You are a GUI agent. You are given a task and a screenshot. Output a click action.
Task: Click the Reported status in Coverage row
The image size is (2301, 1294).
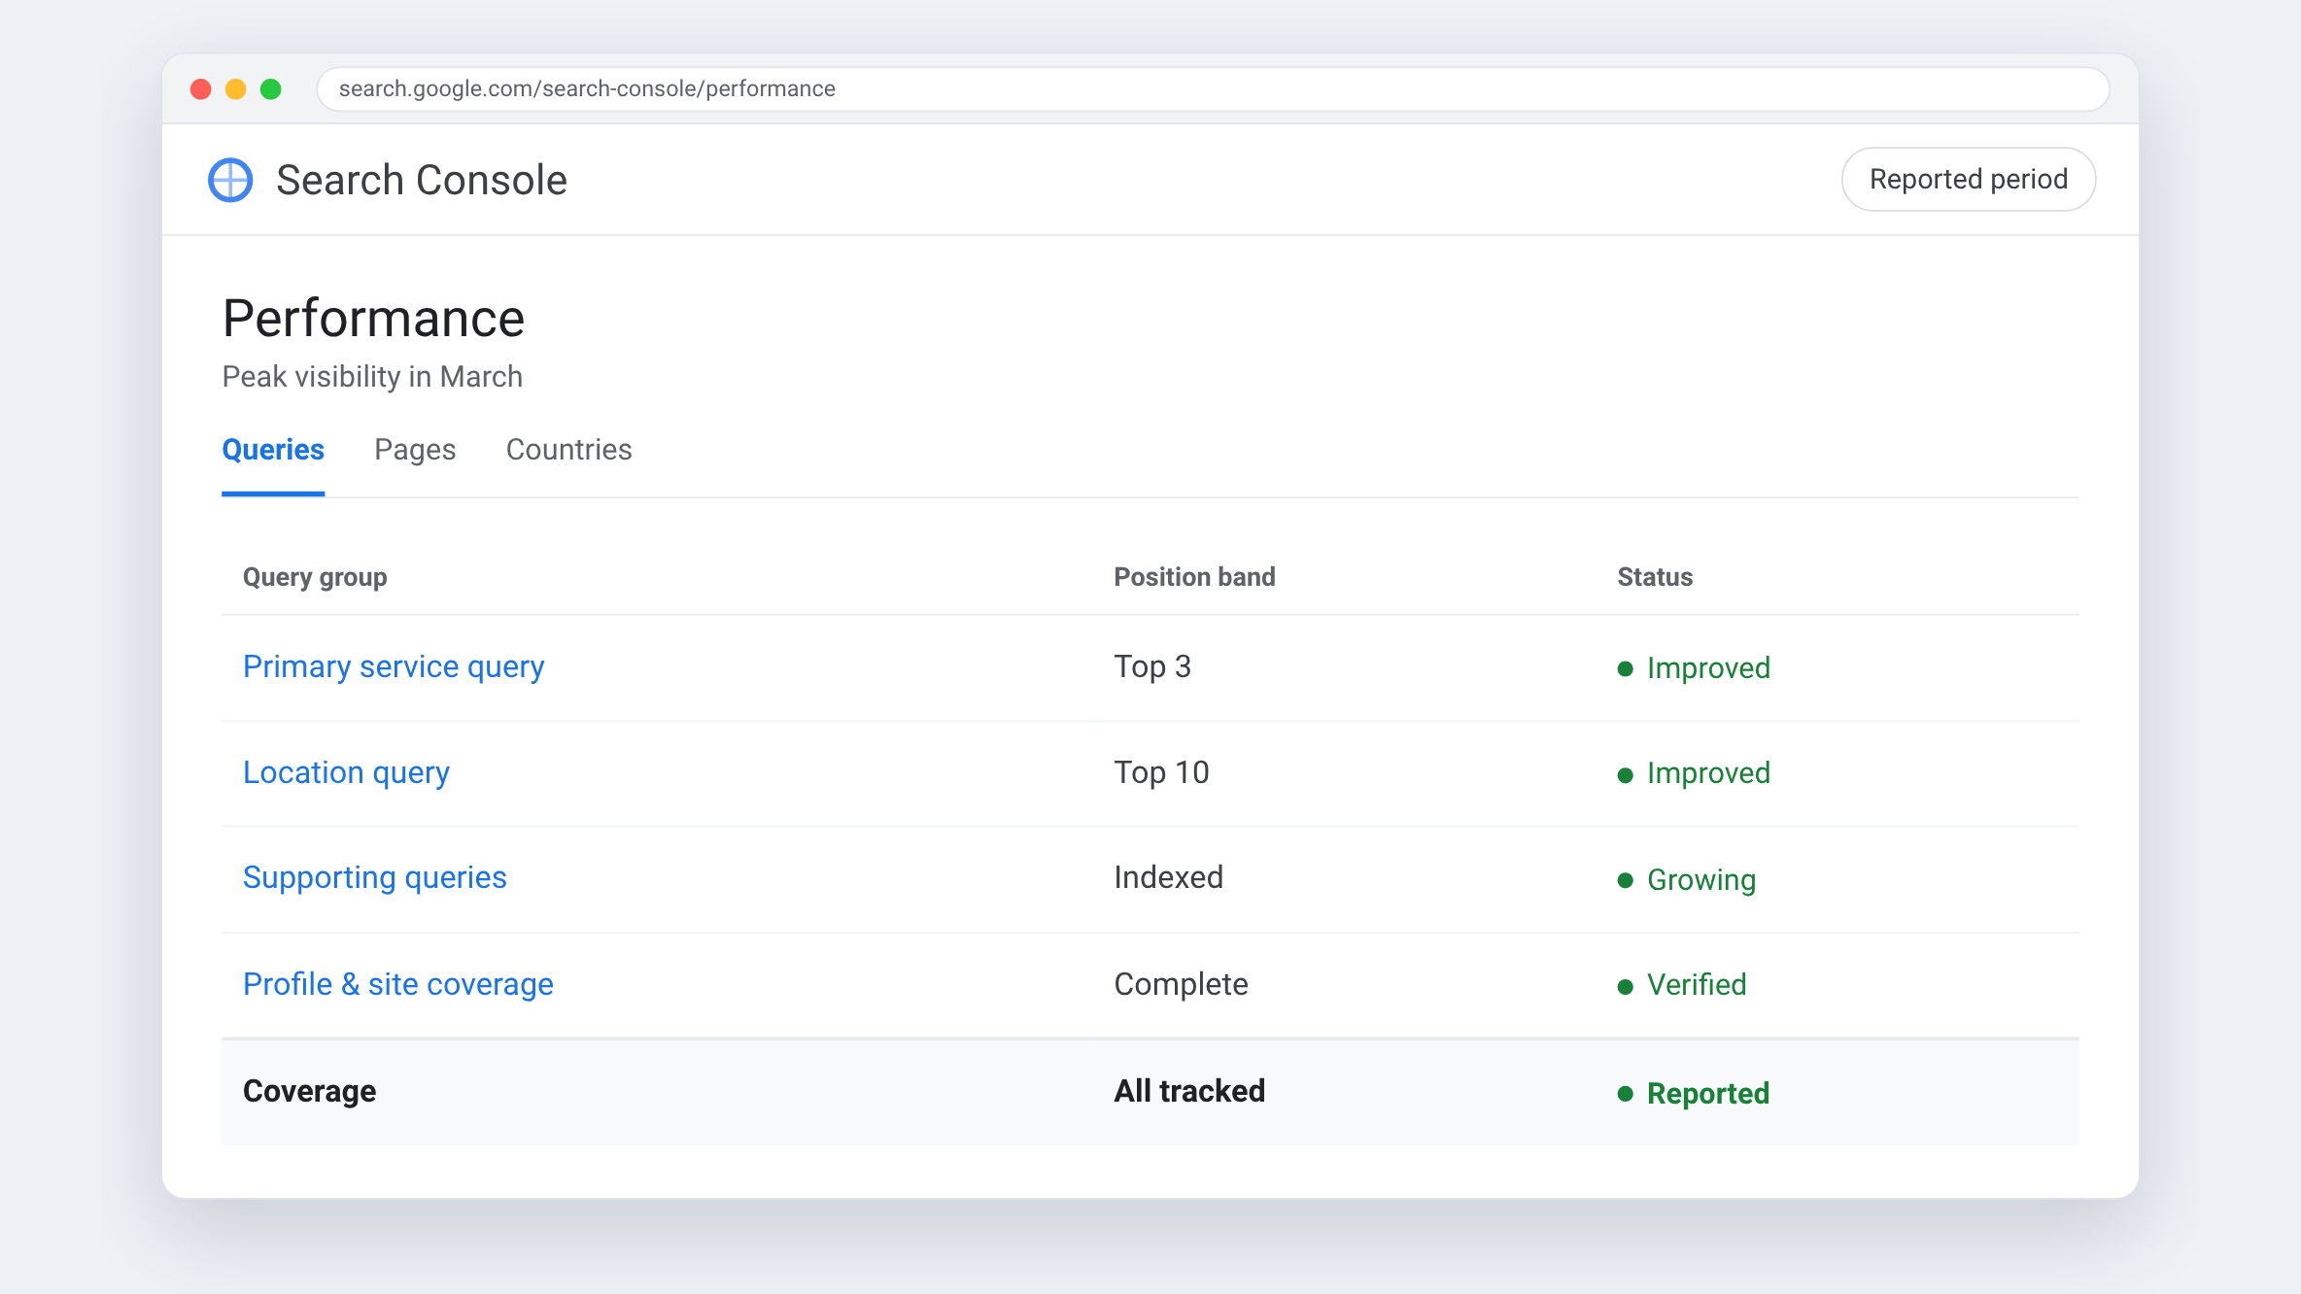1694,1094
